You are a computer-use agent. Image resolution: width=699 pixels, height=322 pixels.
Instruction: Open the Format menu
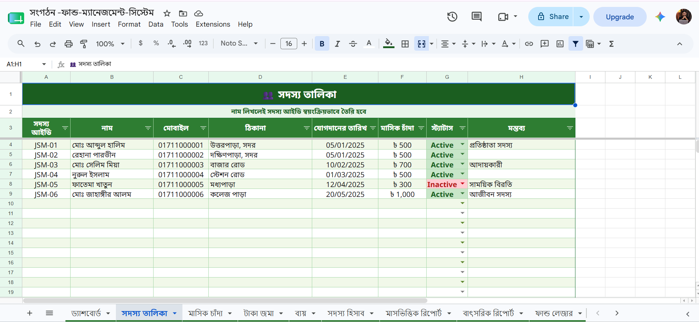(129, 24)
